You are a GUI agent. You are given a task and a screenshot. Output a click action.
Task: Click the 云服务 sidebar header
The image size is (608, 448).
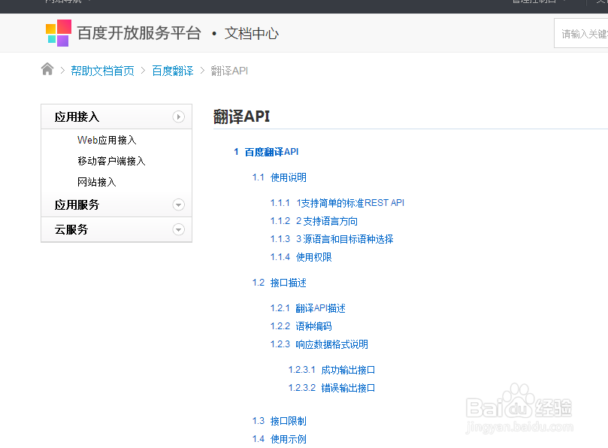(x=116, y=229)
